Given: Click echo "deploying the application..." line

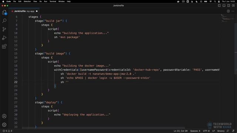Looking at the screenshot, I should [x=82, y=115].
